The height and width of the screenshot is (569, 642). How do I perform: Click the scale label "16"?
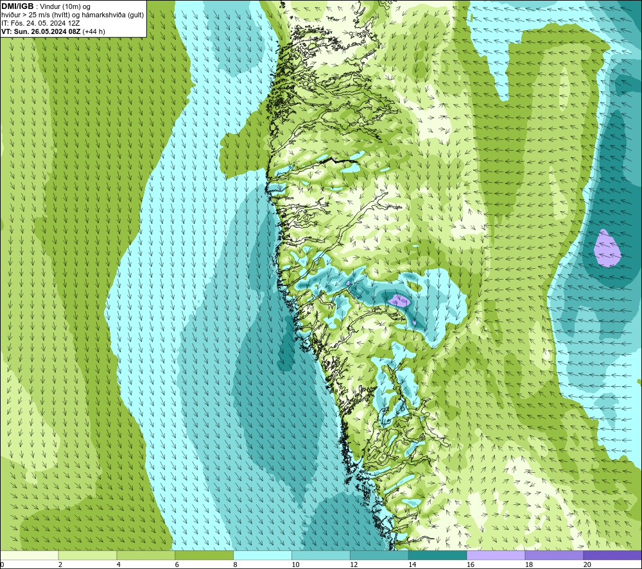pos(471,565)
